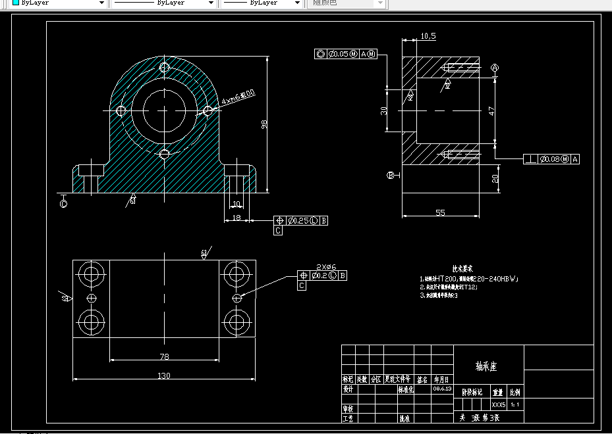Select the Ø0.25 position tolerance frame
Screen dimensions: 612x434
tap(300, 221)
